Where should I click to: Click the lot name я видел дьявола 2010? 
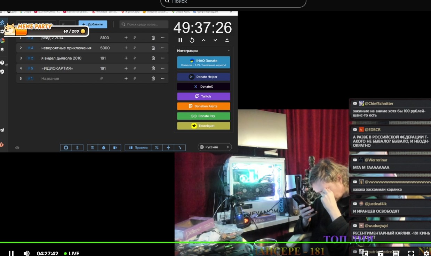[61, 58]
